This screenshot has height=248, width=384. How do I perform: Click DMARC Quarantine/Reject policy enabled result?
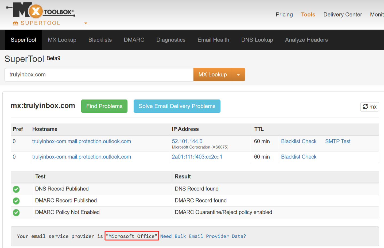click(223, 212)
